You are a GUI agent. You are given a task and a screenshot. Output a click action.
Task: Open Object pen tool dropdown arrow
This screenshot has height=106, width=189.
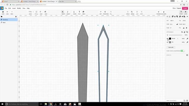(x=70, y=12)
